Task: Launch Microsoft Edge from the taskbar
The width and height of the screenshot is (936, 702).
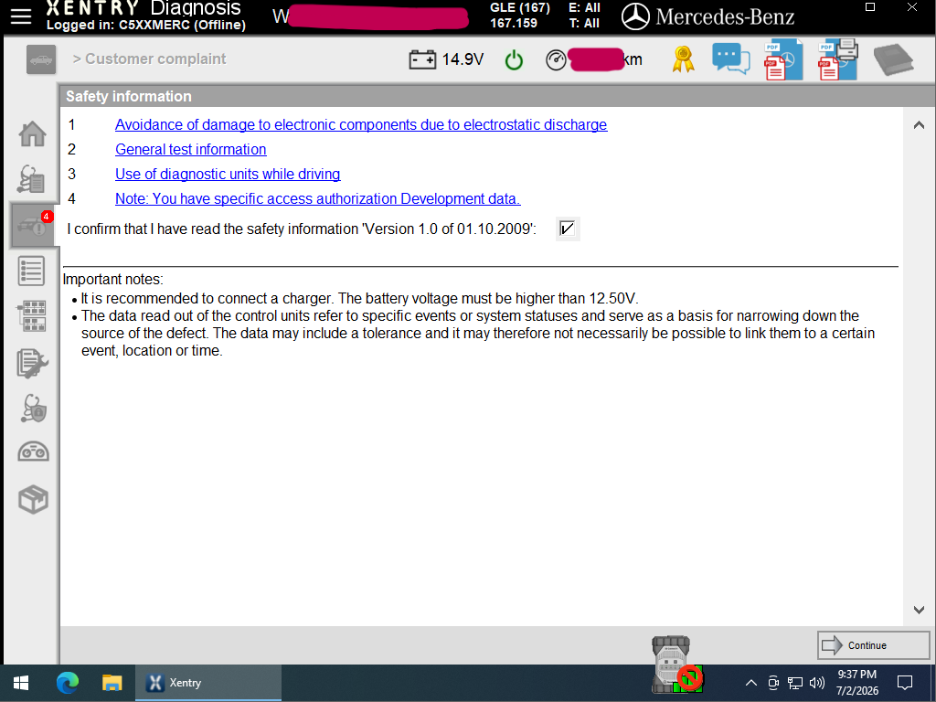Action: [68, 683]
